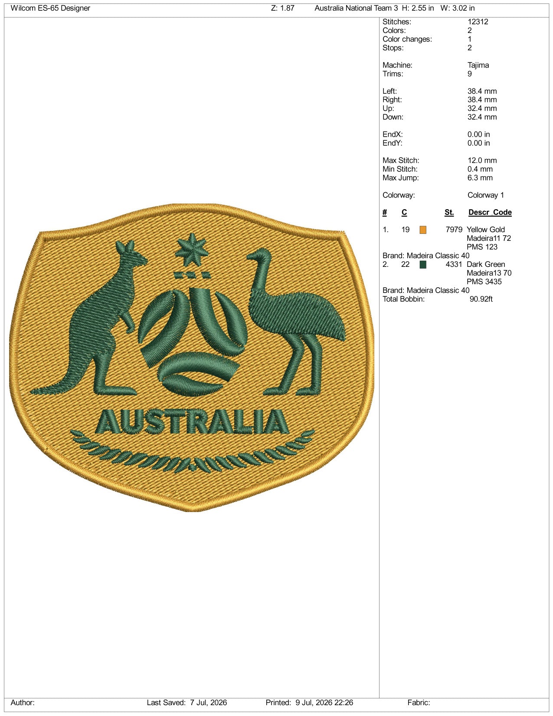Click the 'Left:' label

click(x=389, y=91)
